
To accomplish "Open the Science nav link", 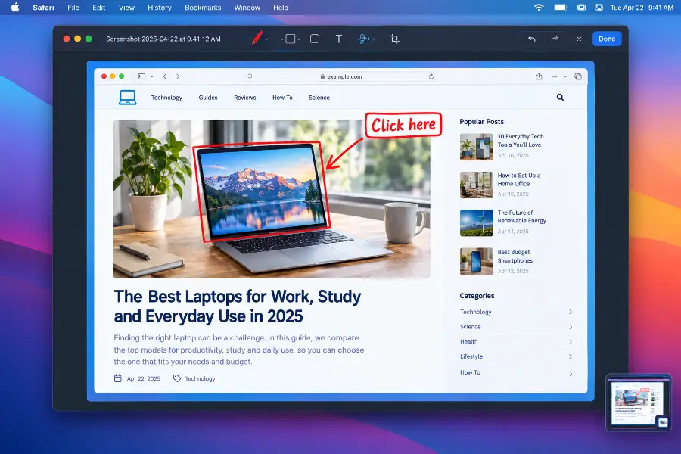I will tap(319, 98).
